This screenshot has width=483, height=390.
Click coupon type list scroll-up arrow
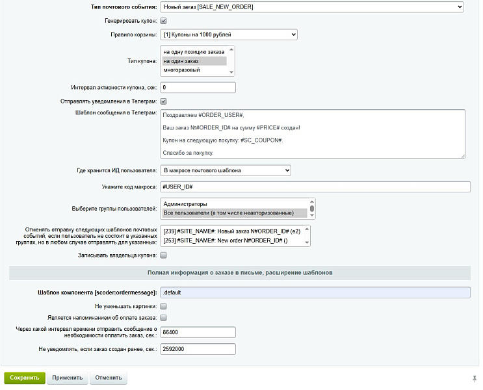click(231, 49)
